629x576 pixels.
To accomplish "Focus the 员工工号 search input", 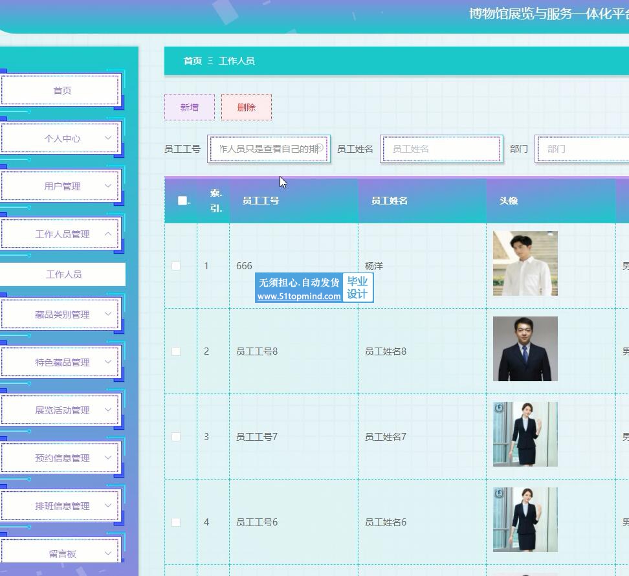I will (269, 149).
